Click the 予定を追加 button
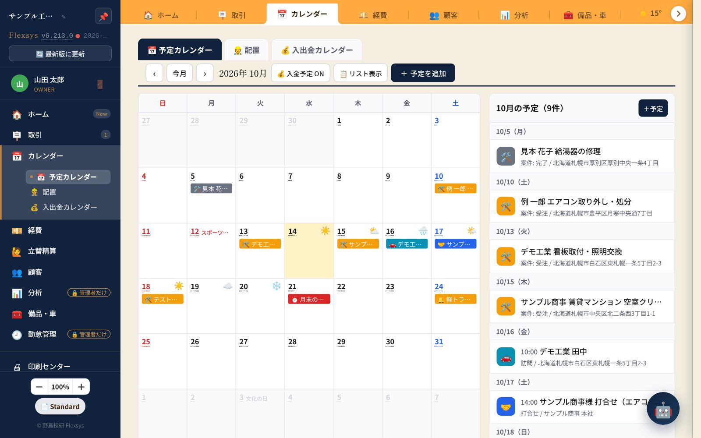 click(x=423, y=73)
